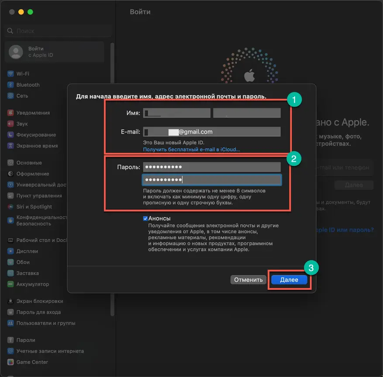Open the Оформление appearance icon

pyautogui.click(x=10, y=174)
